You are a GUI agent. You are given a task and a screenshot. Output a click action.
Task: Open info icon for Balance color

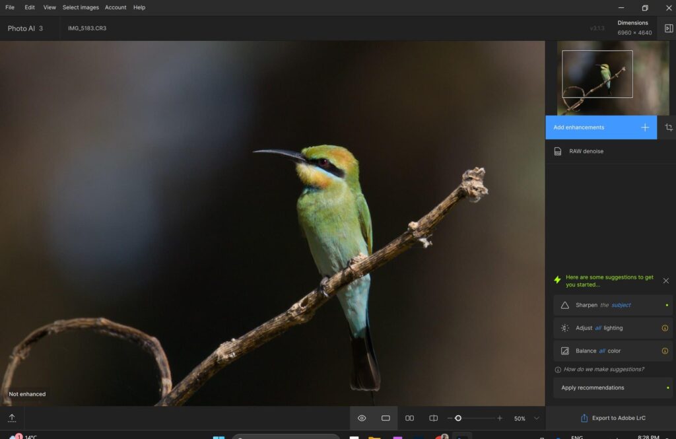pos(665,351)
